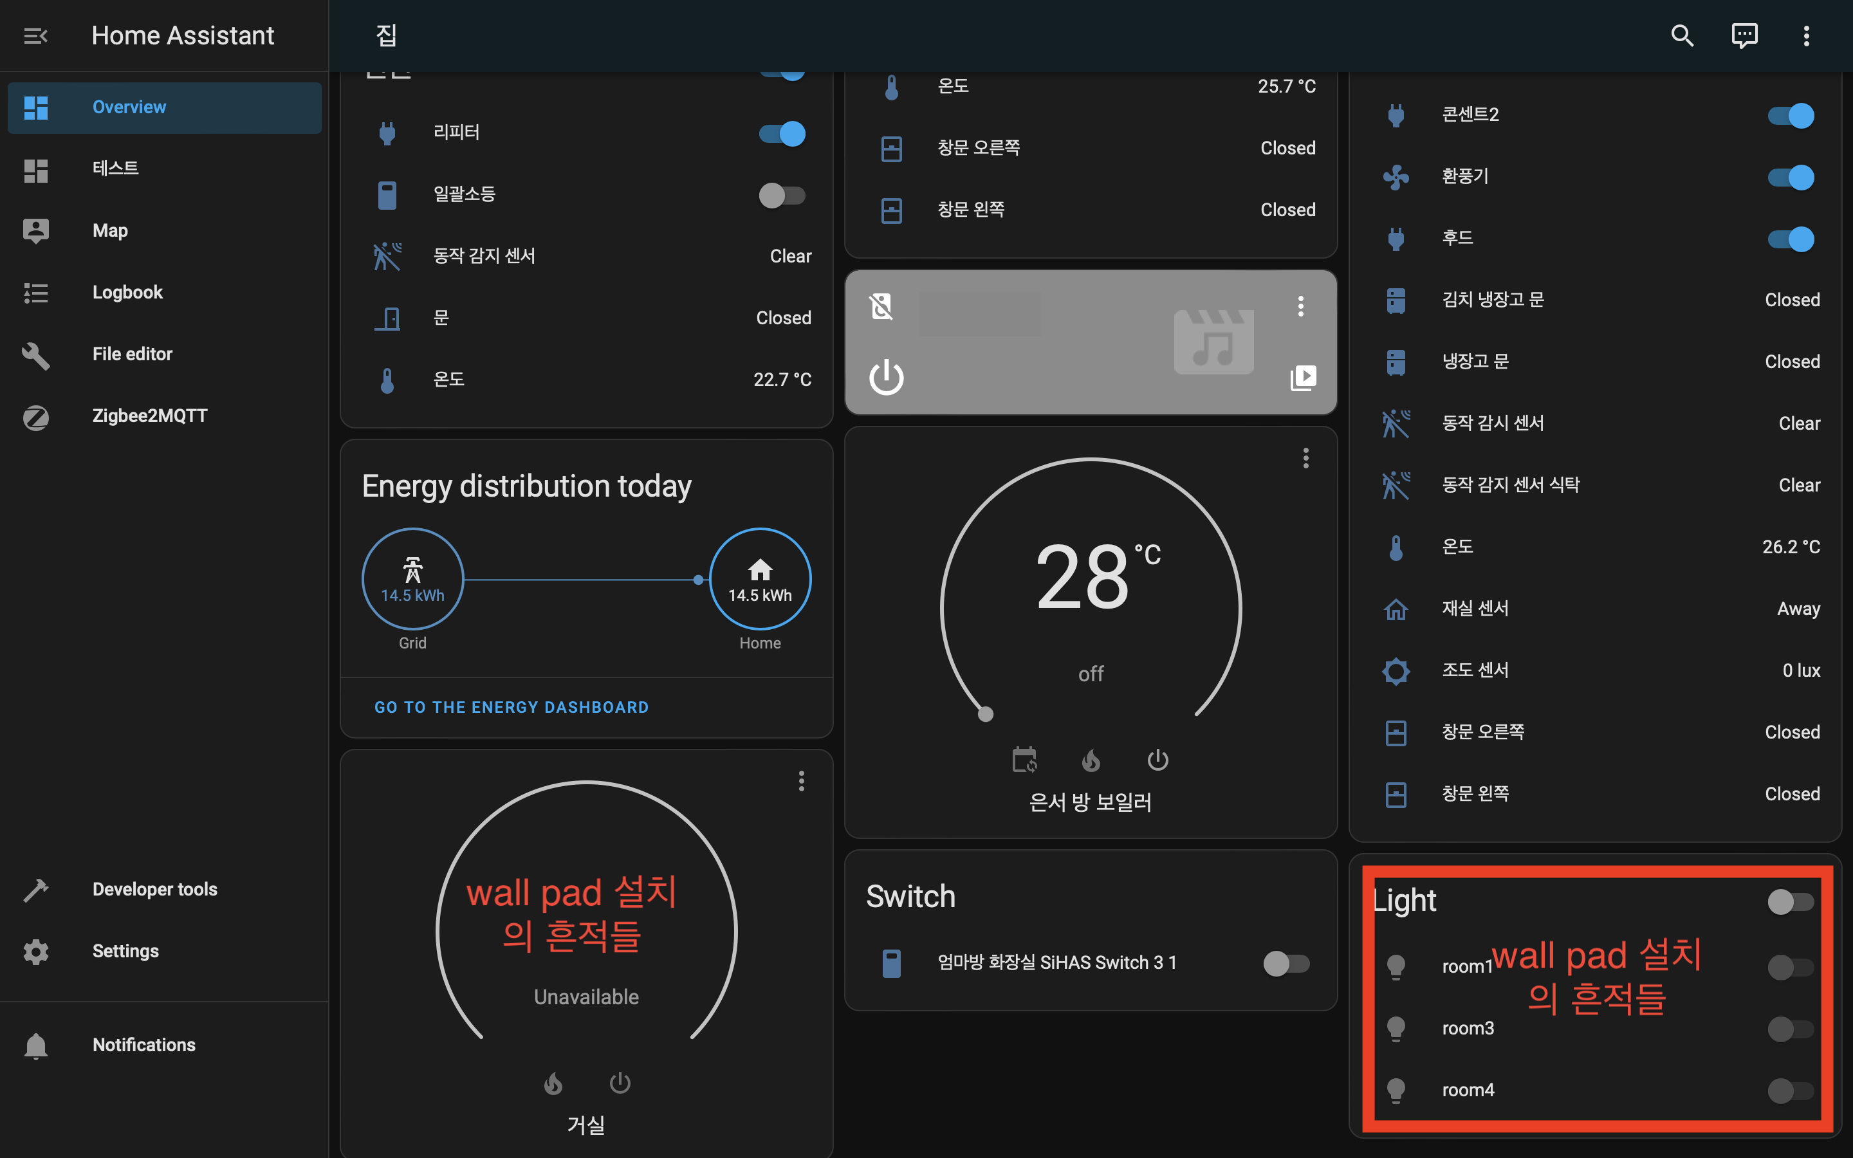Open the Assist chat icon
The height and width of the screenshot is (1158, 1853).
point(1744,35)
